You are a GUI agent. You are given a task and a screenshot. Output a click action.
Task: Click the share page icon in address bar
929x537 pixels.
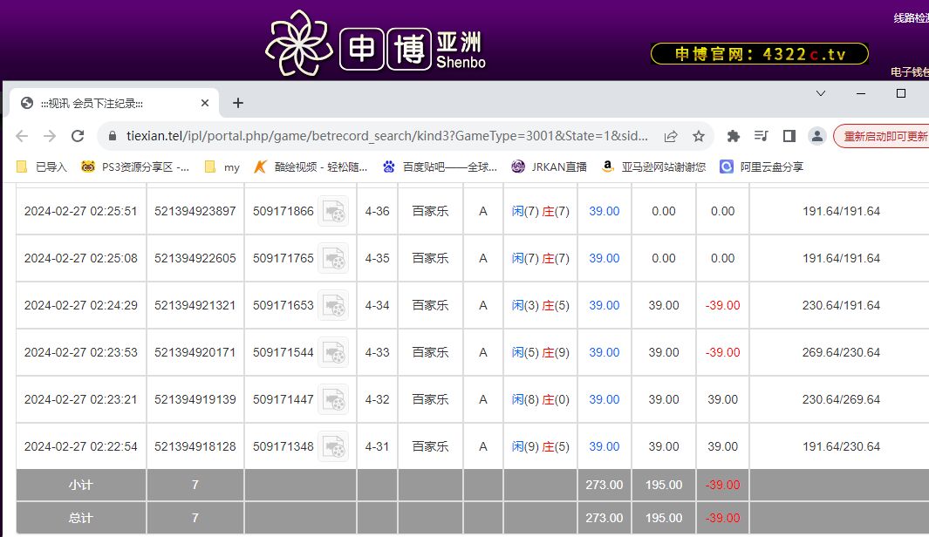(671, 136)
